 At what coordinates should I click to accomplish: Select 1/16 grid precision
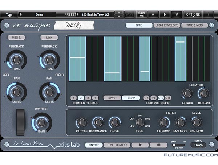pyautogui.click(x=168, y=98)
